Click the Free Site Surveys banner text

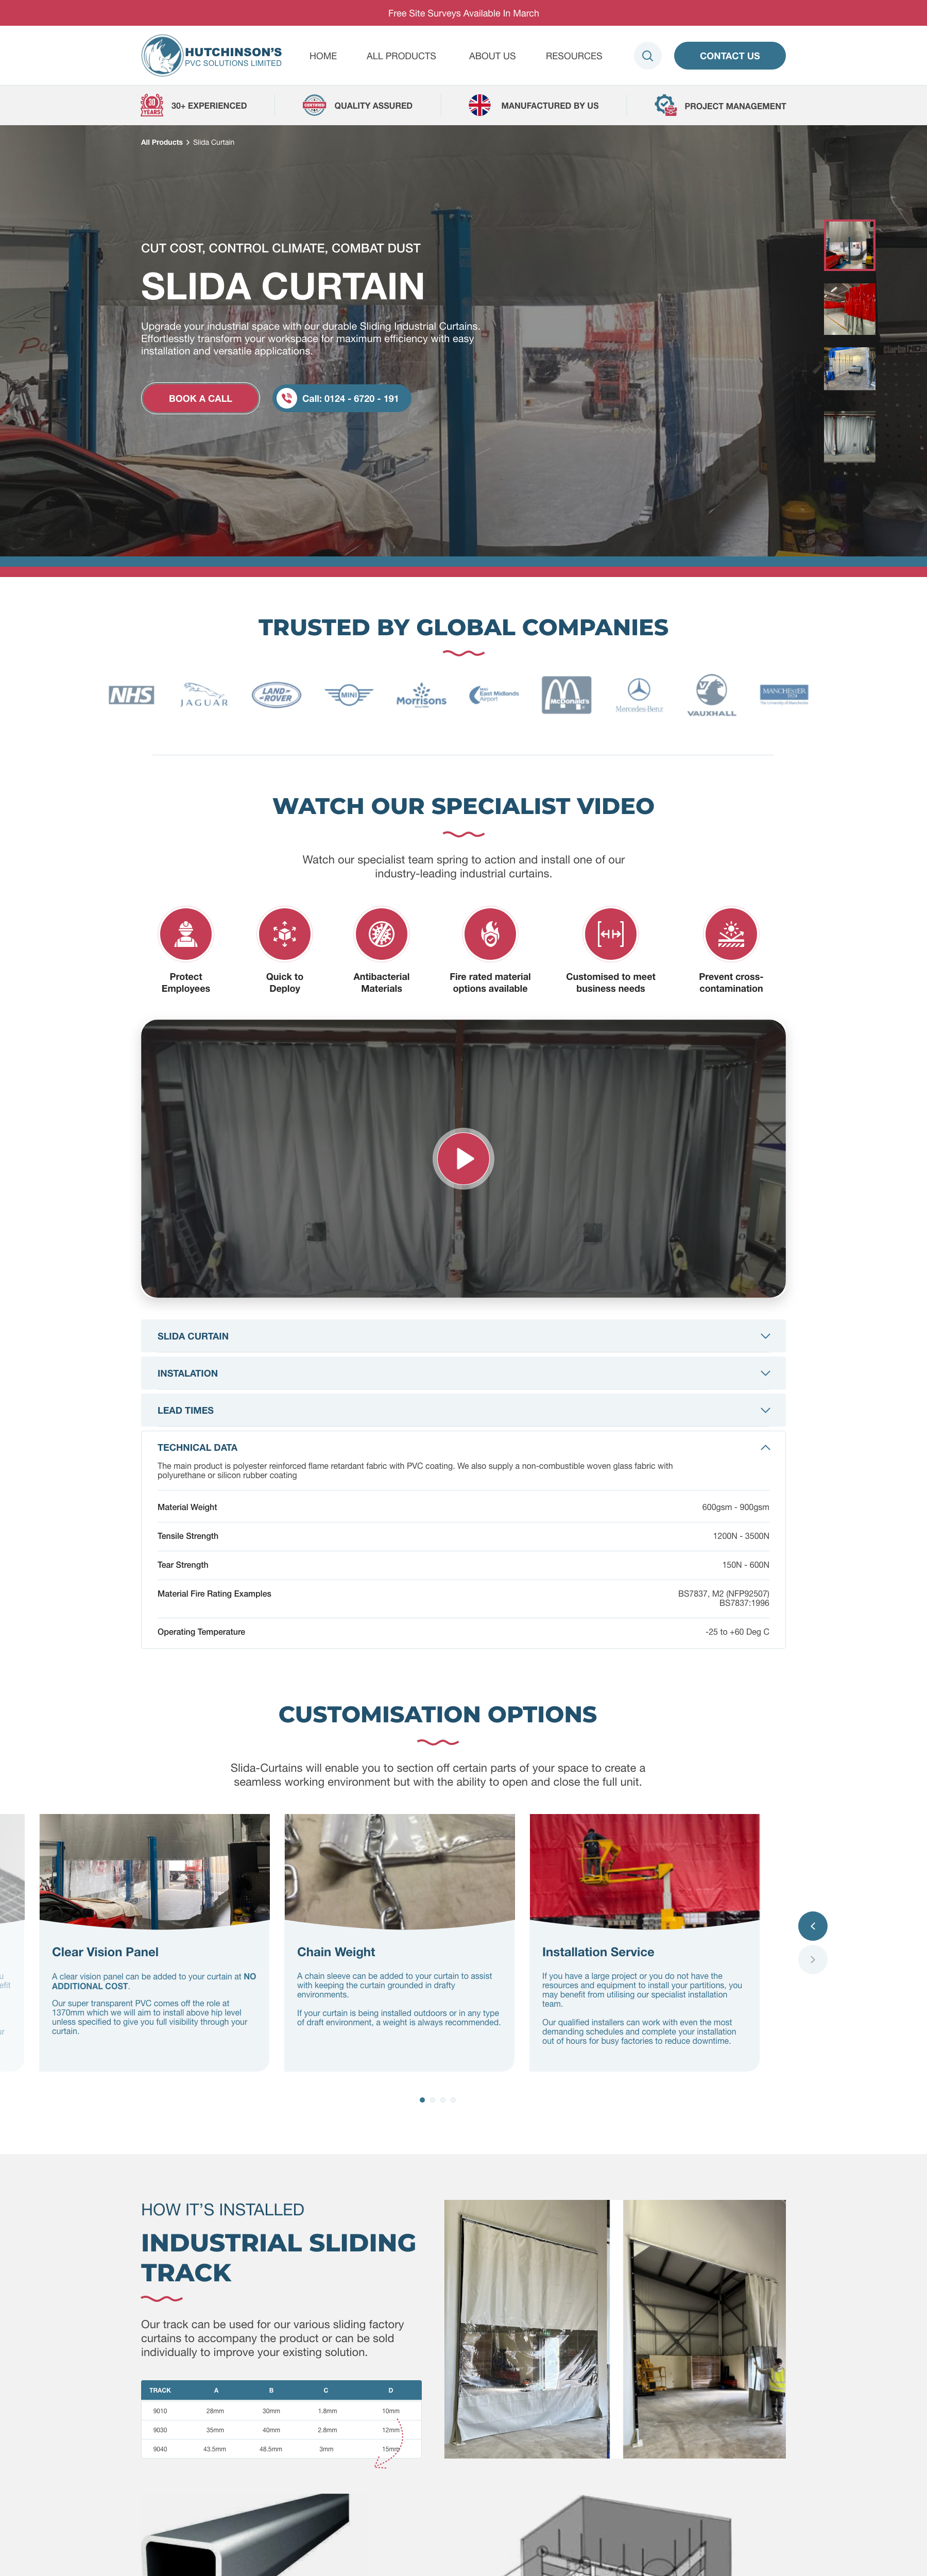(x=463, y=13)
